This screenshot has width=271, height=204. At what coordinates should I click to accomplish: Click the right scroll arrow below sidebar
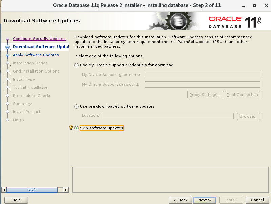[x=66, y=190]
